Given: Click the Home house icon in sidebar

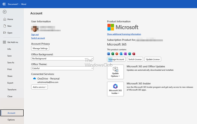Looking at the screenshot, I should 5,19.
